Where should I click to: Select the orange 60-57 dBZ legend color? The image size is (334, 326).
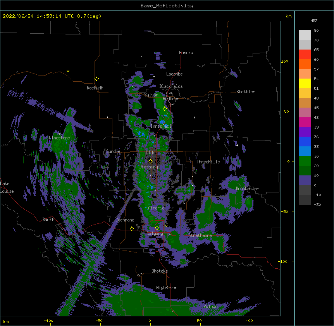(x=305, y=64)
